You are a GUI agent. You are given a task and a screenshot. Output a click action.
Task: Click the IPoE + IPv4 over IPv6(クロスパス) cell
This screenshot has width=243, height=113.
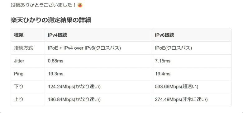[84, 48]
